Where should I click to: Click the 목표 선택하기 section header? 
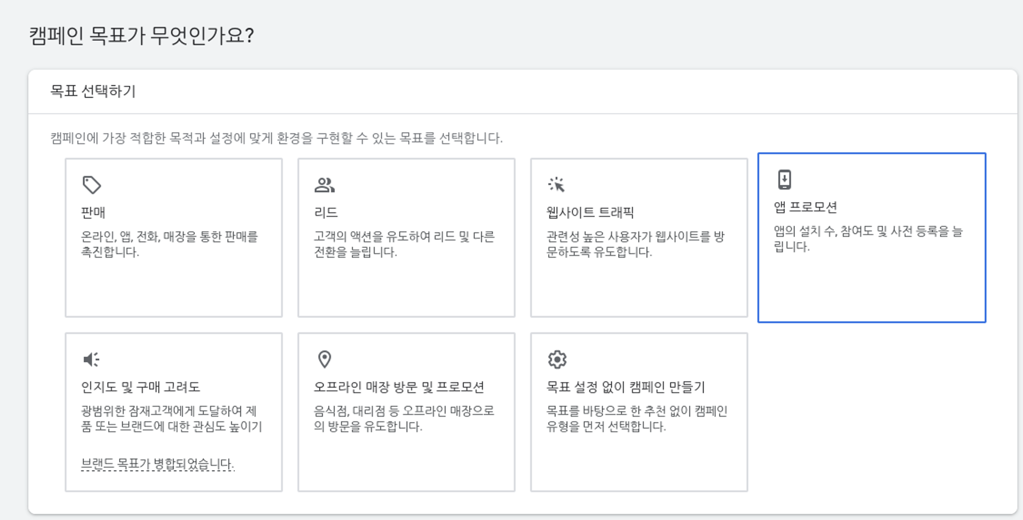(x=93, y=91)
